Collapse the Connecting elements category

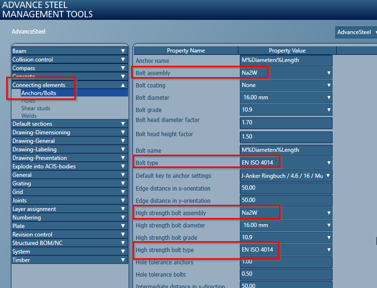(x=70, y=85)
